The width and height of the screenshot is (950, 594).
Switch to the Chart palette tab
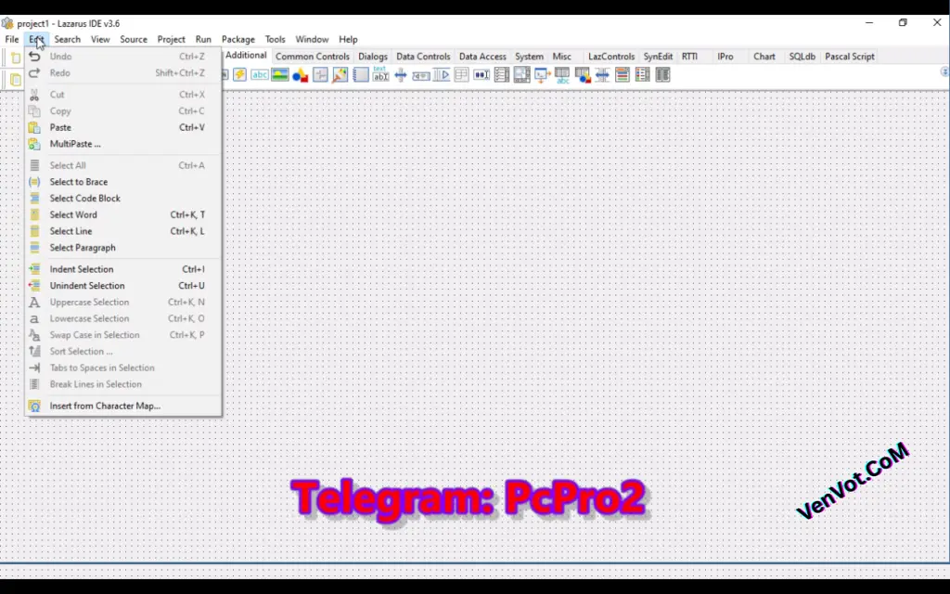point(764,57)
